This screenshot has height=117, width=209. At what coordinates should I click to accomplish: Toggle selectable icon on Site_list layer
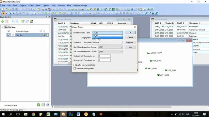pos(44,35)
